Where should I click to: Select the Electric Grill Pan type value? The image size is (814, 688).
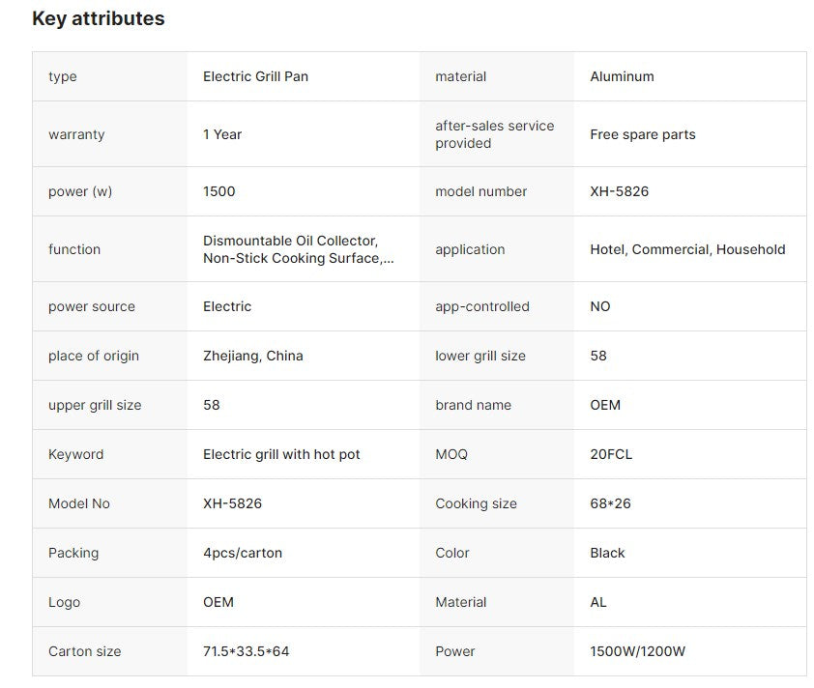(x=255, y=76)
